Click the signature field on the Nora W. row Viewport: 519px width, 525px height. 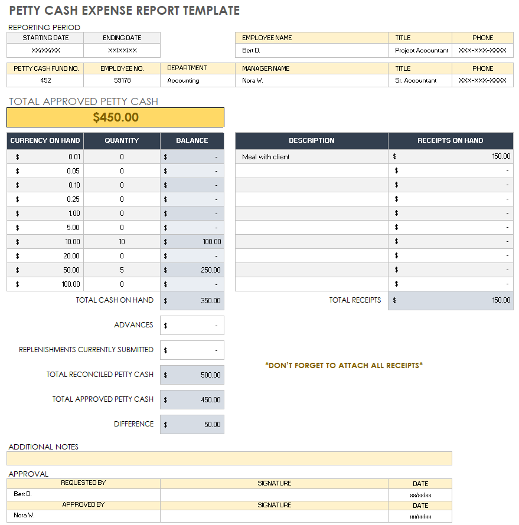click(274, 516)
